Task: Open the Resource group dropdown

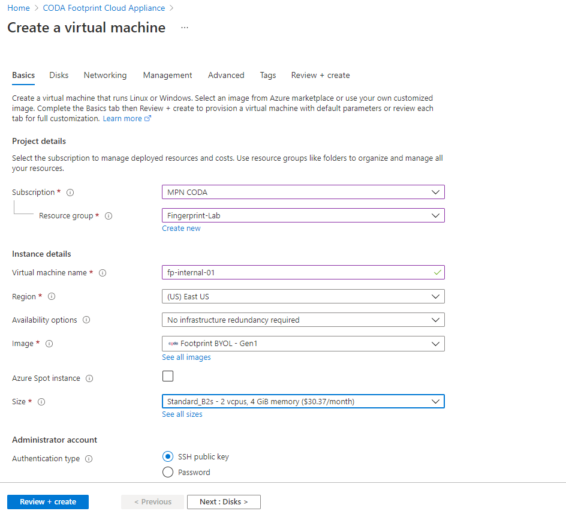Action: [303, 215]
